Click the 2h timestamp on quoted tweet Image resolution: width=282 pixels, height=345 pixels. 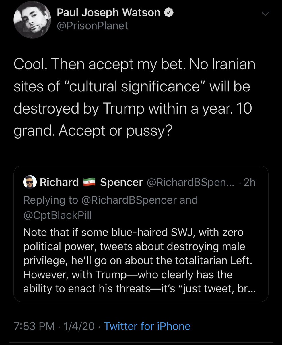click(249, 182)
